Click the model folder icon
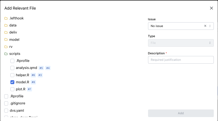 coord(6,40)
